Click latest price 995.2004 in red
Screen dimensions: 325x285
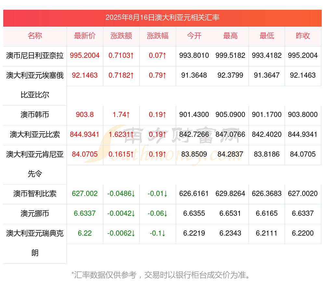click(x=85, y=55)
